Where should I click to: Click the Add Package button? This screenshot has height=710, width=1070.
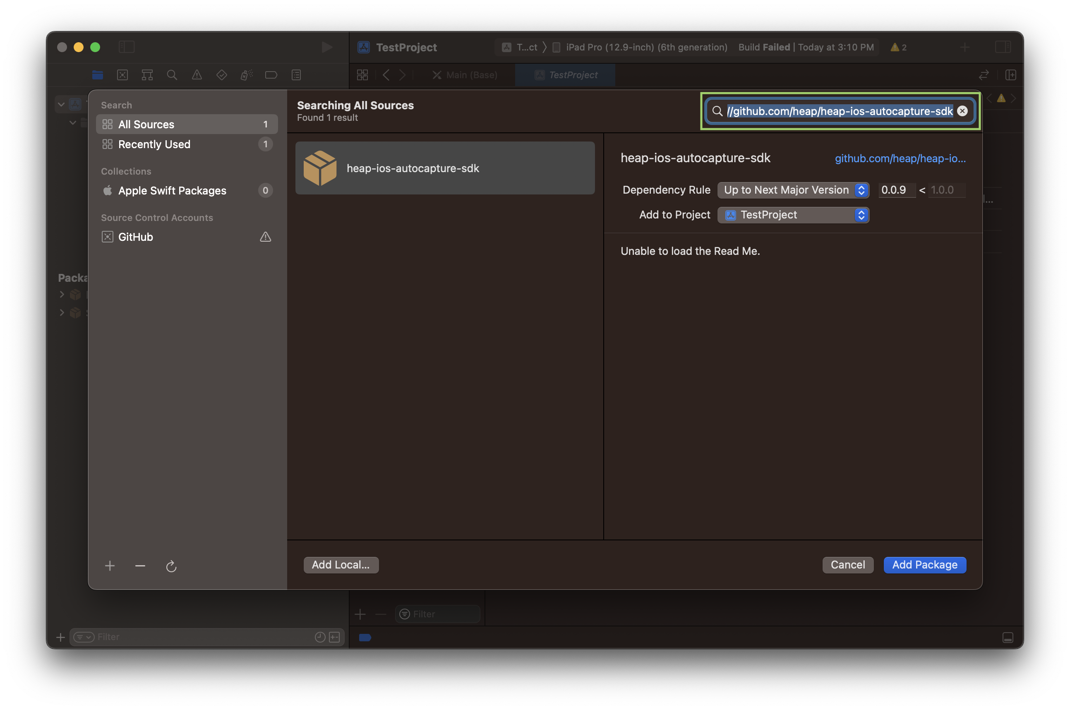click(925, 565)
